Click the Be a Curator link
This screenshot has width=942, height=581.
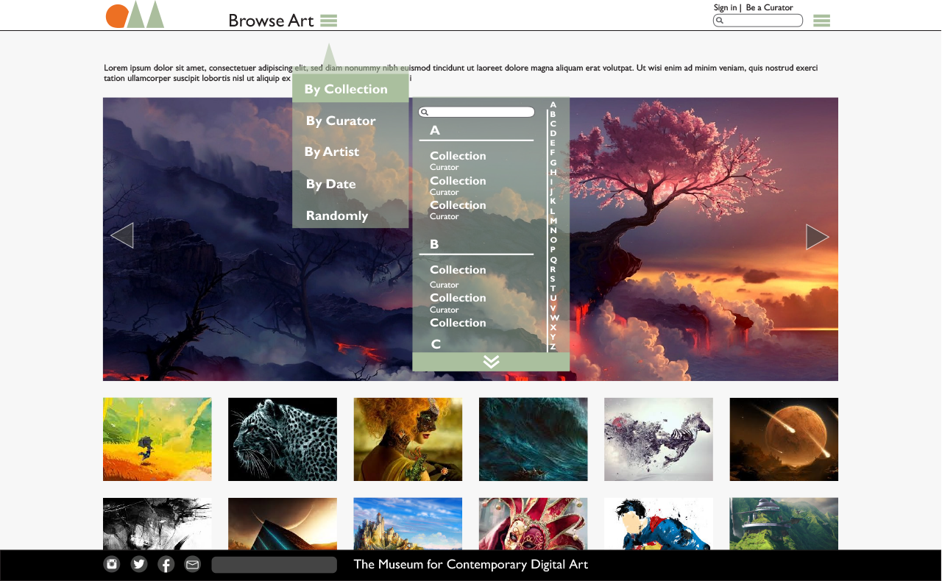[769, 7]
